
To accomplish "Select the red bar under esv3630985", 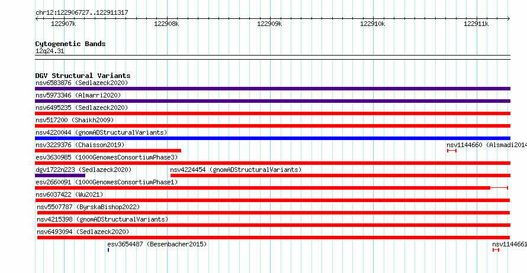I will [272, 163].
